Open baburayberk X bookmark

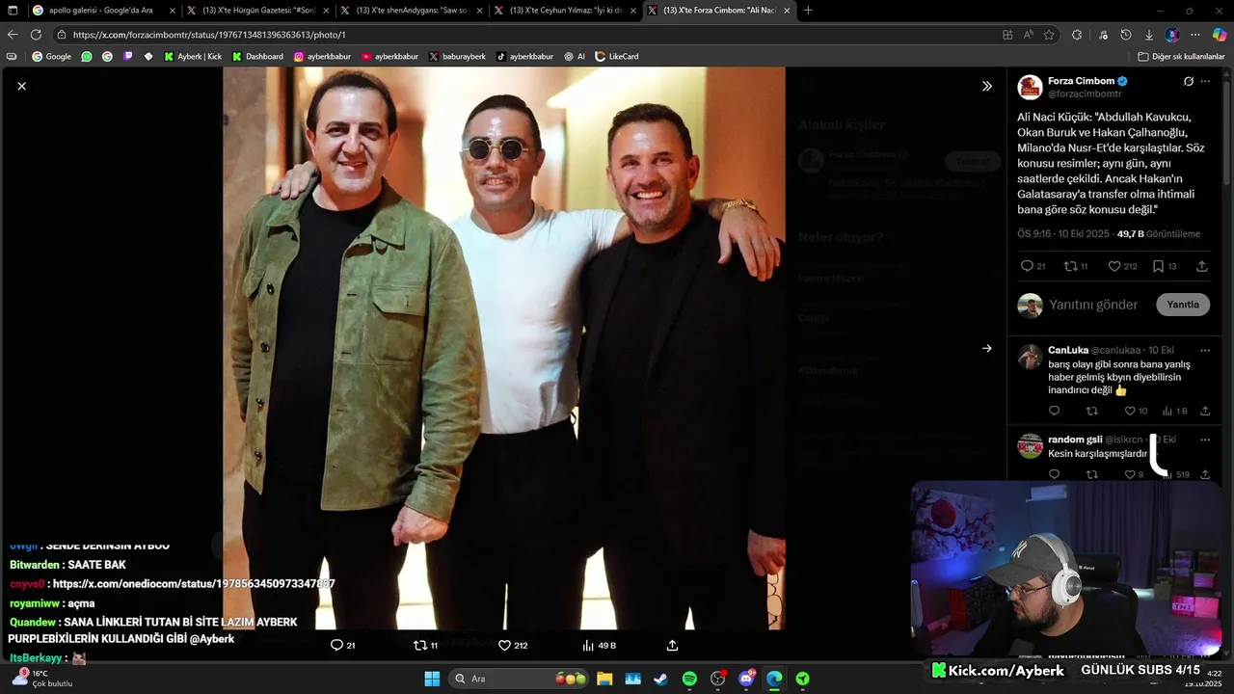coord(458,57)
